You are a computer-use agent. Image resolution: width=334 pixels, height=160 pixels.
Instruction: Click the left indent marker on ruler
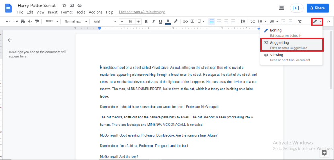pyautogui.click(x=99, y=28)
